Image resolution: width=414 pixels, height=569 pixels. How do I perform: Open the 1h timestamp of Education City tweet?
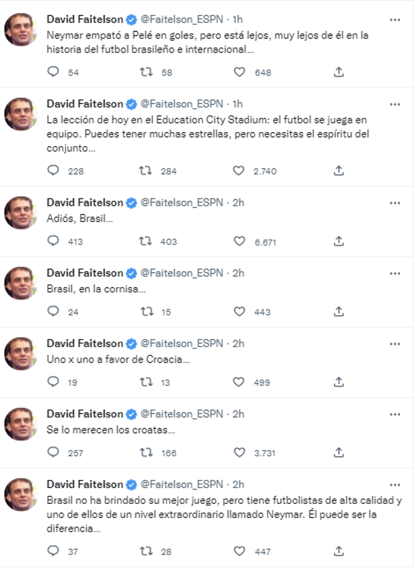coord(238,103)
